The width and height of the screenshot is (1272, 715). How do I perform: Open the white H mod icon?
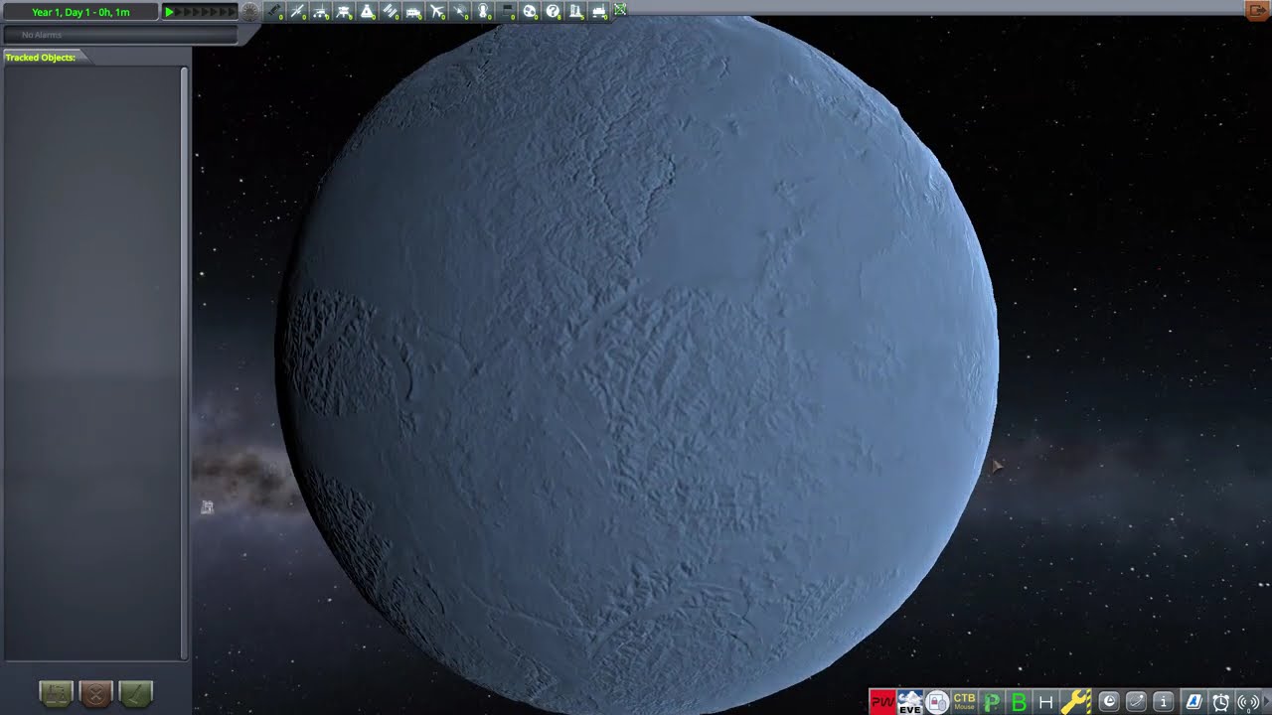click(1045, 702)
